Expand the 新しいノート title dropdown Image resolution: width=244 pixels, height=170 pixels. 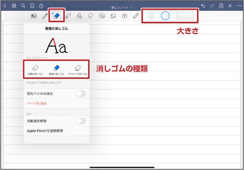point(122,7)
